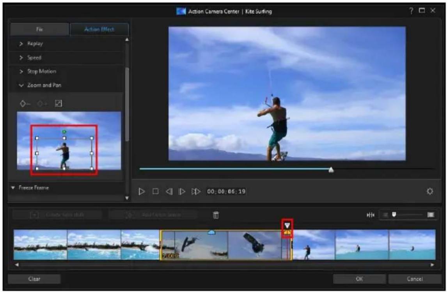Click the green rotation handle on zoom box
The image size is (447, 292).
click(x=64, y=132)
